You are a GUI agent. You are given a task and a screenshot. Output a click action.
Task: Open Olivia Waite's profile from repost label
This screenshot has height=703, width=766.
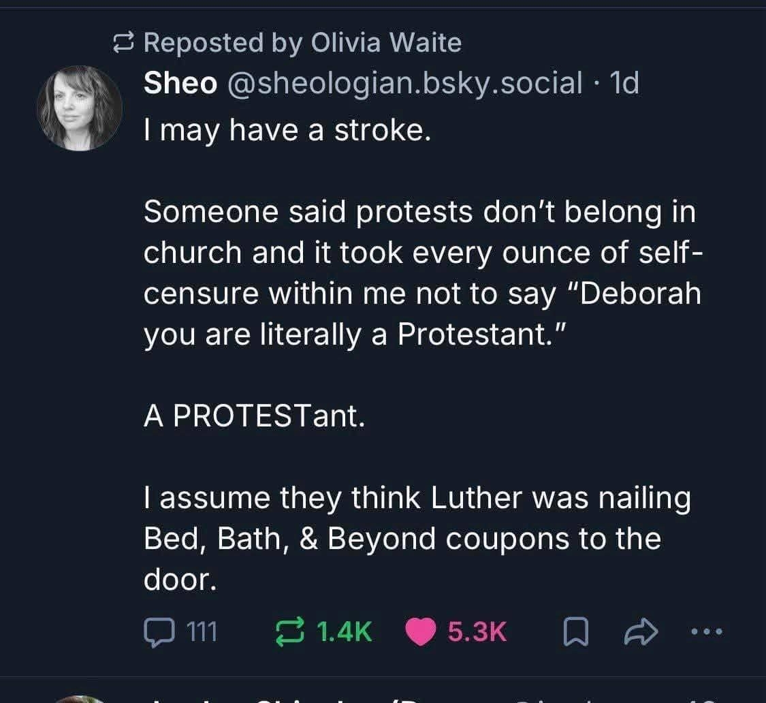point(386,43)
